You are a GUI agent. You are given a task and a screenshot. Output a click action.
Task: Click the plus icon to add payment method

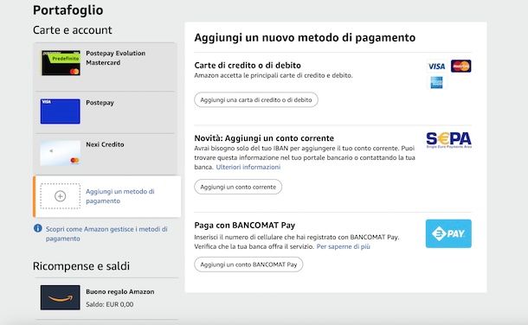(x=61, y=196)
